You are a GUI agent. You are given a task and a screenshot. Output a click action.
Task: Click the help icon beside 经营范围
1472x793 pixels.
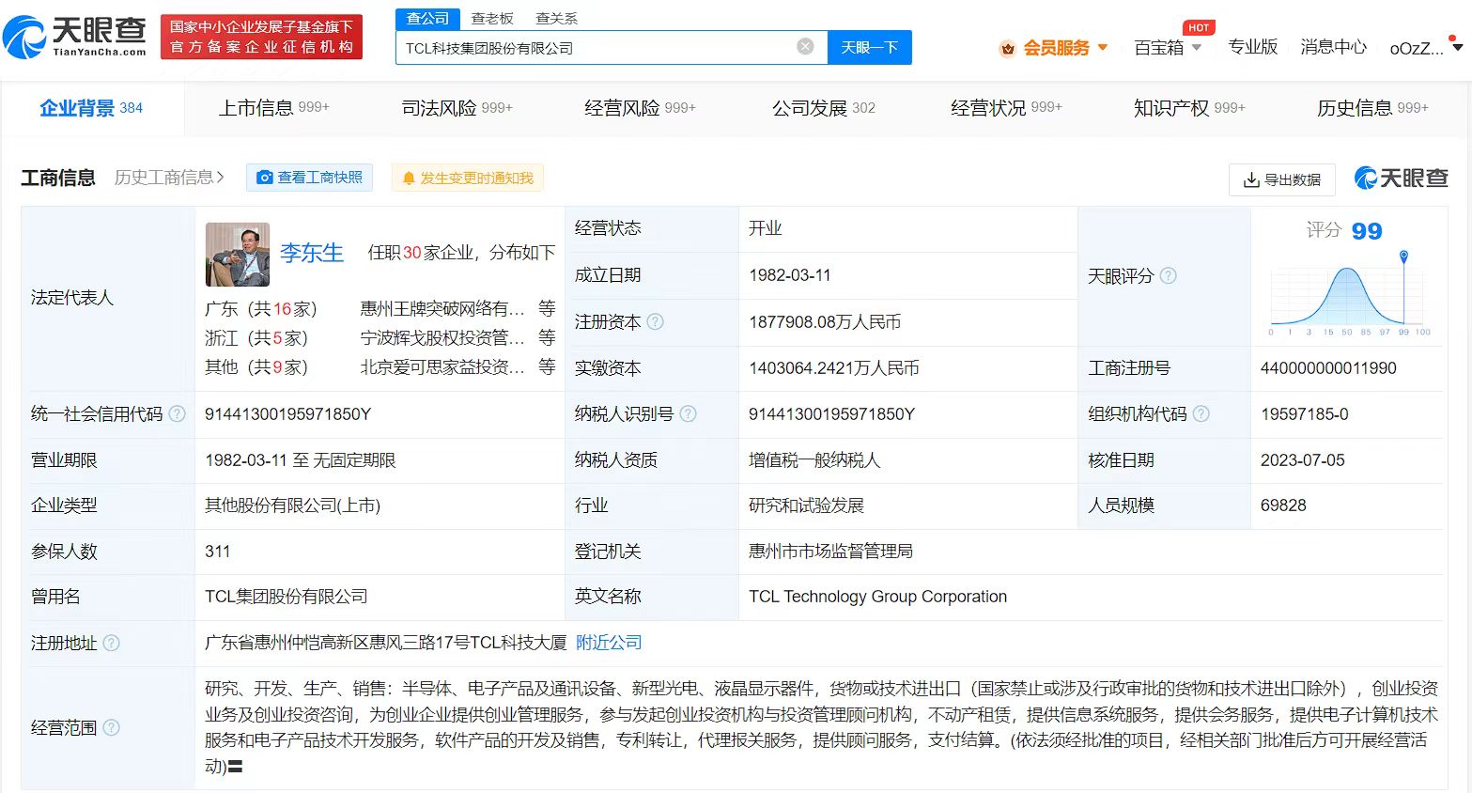point(113,728)
